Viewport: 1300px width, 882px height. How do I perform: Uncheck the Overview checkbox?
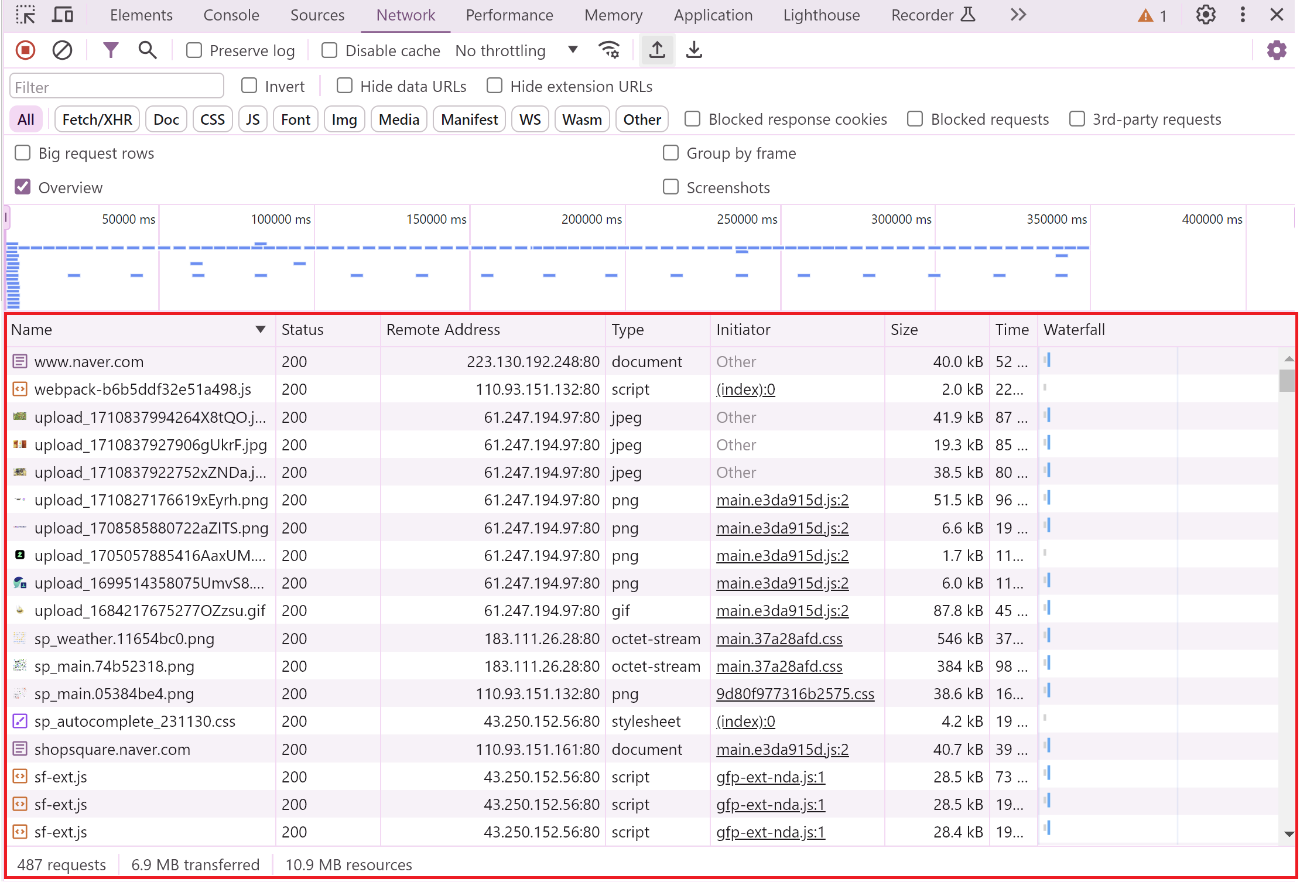click(23, 187)
